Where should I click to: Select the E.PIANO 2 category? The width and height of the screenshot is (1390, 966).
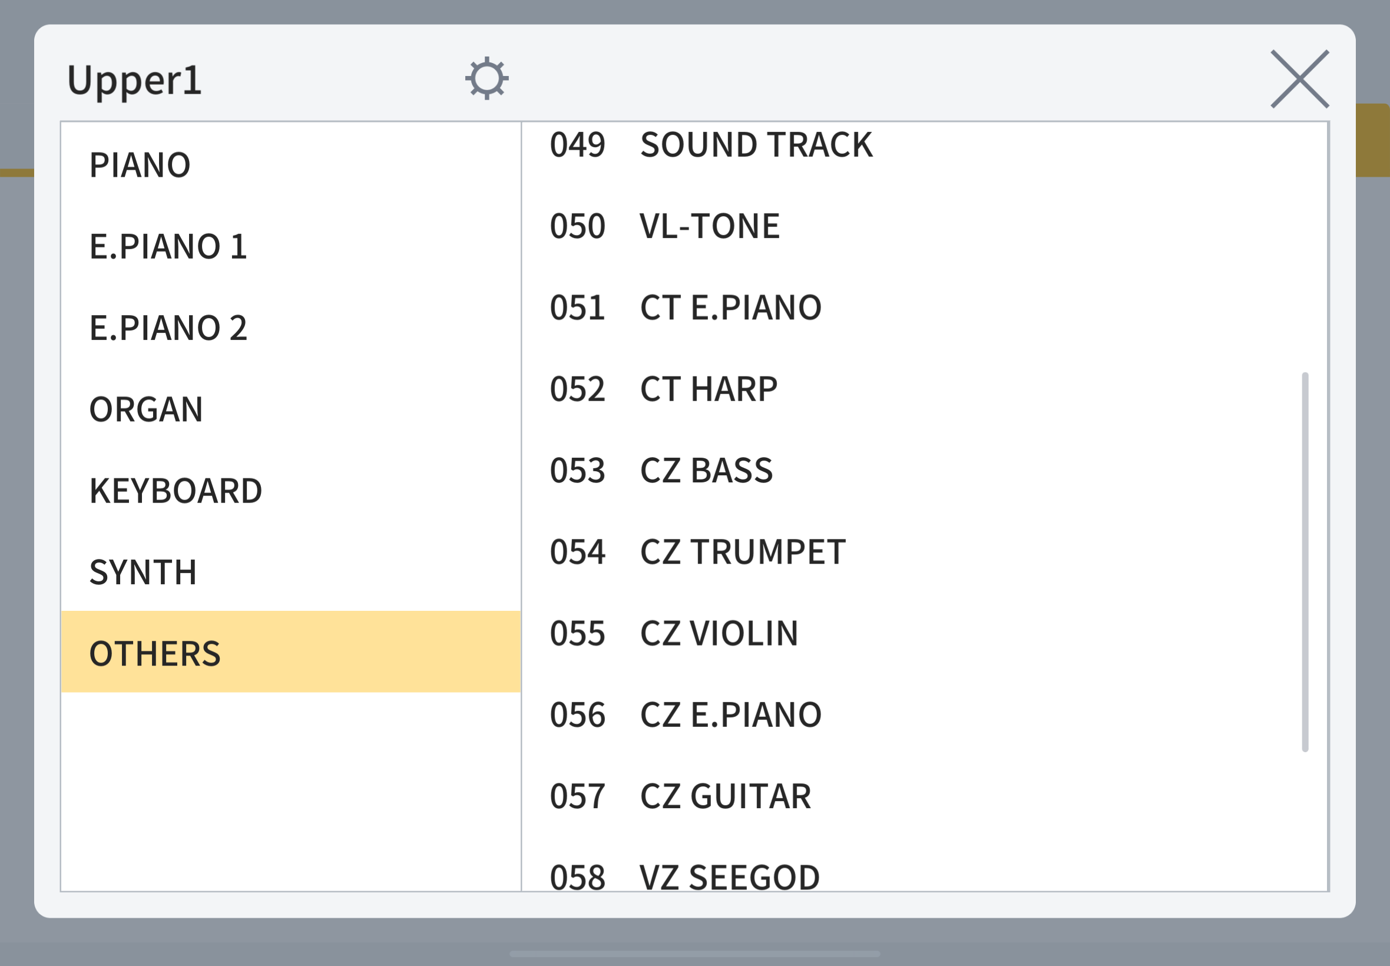pyautogui.click(x=290, y=327)
